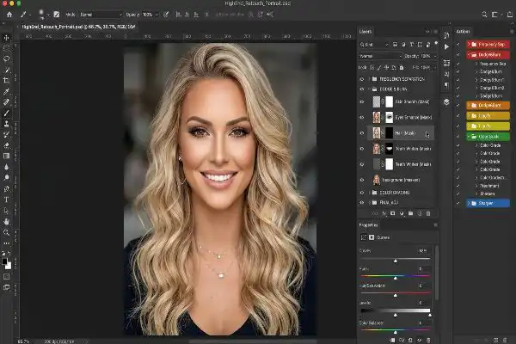Image resolution: width=516 pixels, height=344 pixels.
Task: Select the Type tool
Action: (6, 200)
